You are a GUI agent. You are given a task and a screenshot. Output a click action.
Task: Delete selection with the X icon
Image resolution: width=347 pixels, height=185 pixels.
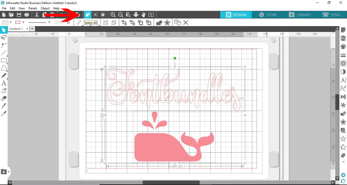(186, 23)
